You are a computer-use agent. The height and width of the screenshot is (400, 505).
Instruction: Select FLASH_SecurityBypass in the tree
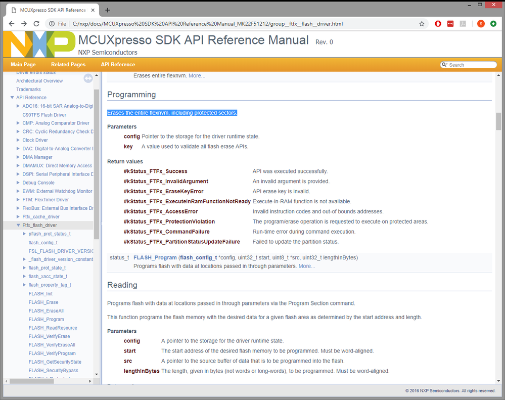point(53,370)
